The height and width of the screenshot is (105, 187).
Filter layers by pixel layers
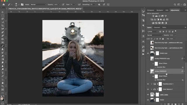[160, 32]
